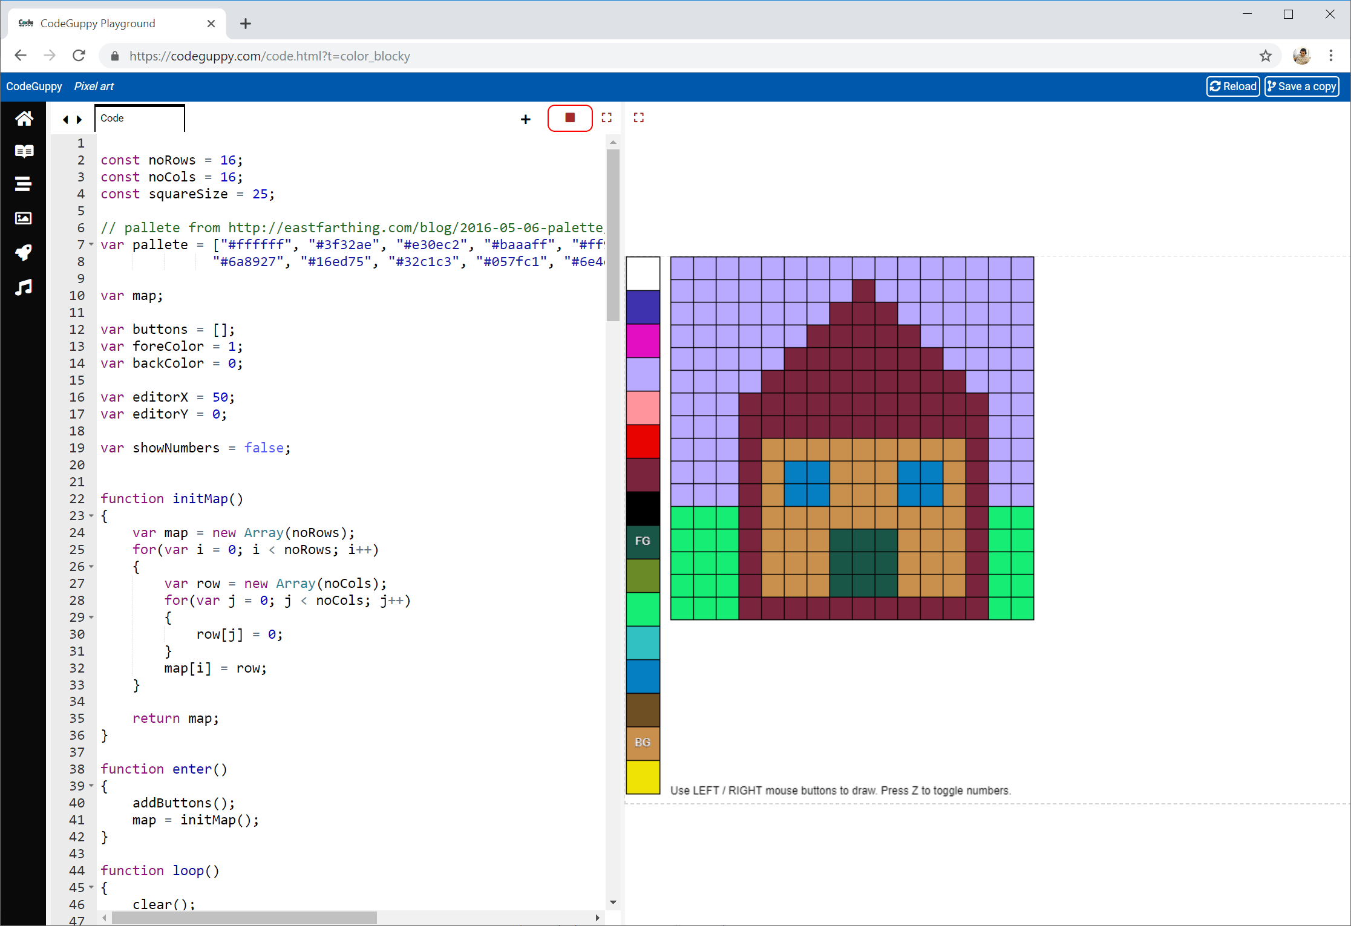Expand the preview to fullscreen
This screenshot has height=926, width=1351.
pyautogui.click(x=639, y=117)
